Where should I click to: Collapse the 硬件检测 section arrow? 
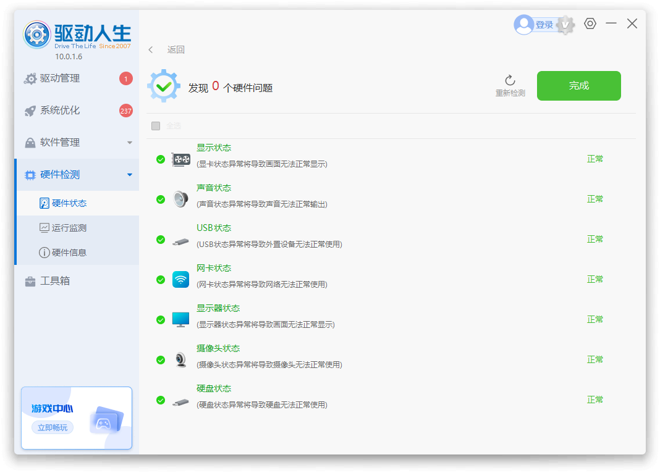tap(130, 175)
